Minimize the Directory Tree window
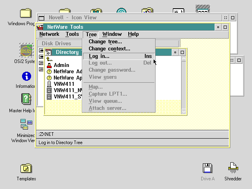The height and width of the screenshot is (189, 252). click(x=175, y=52)
